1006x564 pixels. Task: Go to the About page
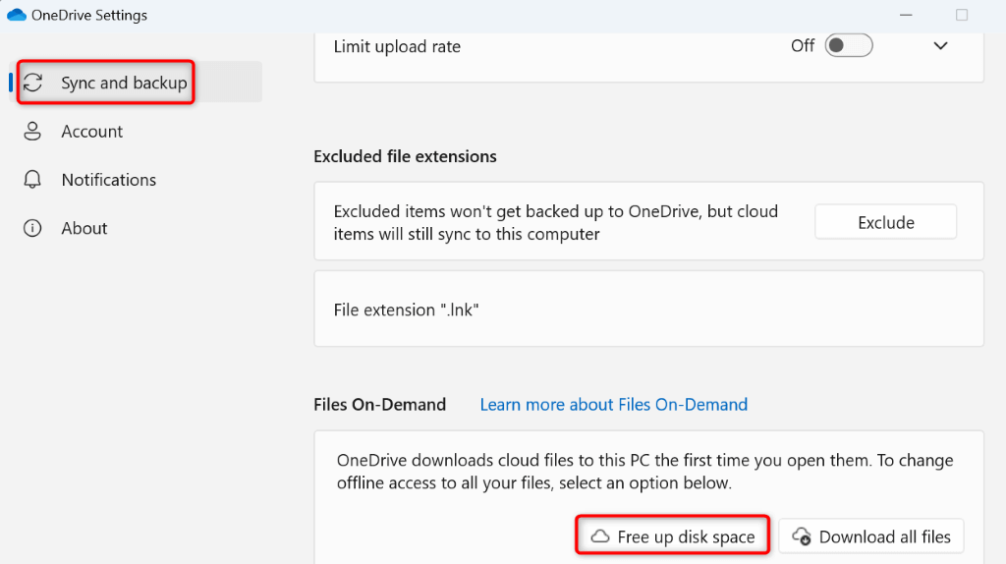84,228
